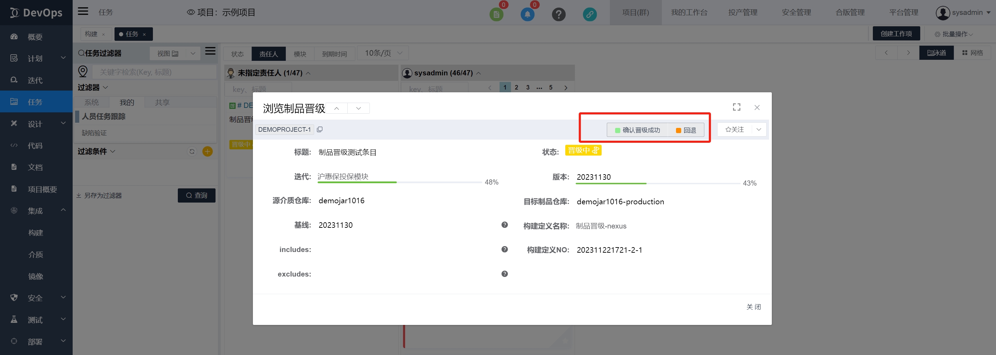Switch to 泳道 swimlane view
Viewport: 996px width, 355px height.
click(936, 53)
